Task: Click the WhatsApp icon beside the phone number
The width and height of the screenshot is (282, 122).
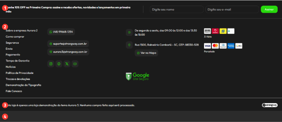Action: [51, 32]
